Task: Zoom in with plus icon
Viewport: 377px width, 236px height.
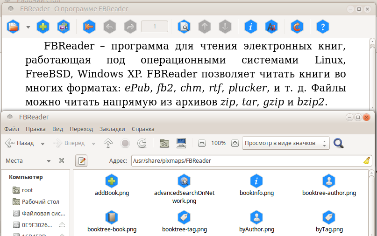Action: (235, 143)
